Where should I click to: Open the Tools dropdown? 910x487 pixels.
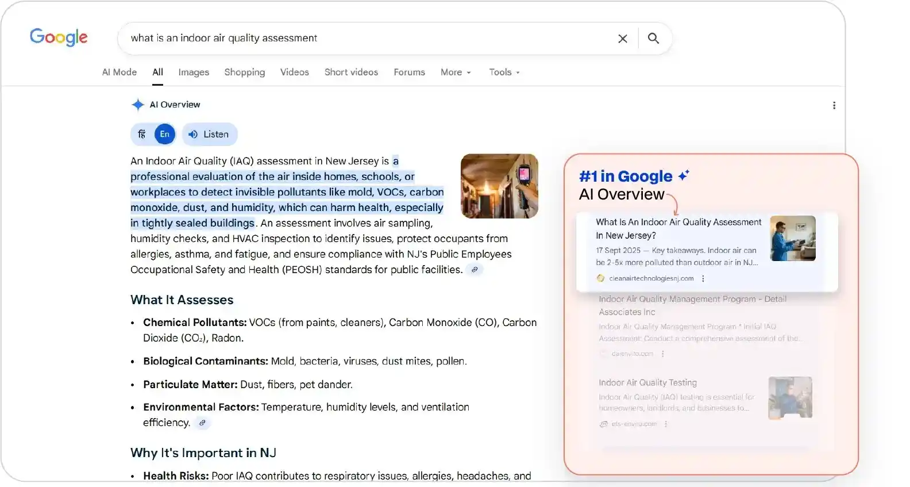504,72
